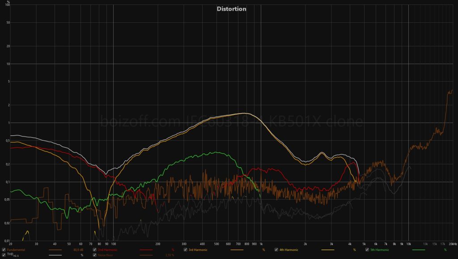The width and height of the screenshot is (458, 259).
Task: Toggle the 5th Harmonic checkbox
Action: click(x=367, y=250)
